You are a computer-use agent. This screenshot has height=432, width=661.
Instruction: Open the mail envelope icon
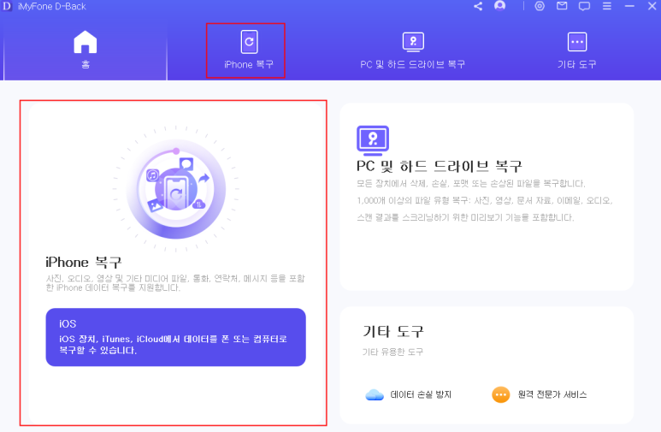pos(562,6)
